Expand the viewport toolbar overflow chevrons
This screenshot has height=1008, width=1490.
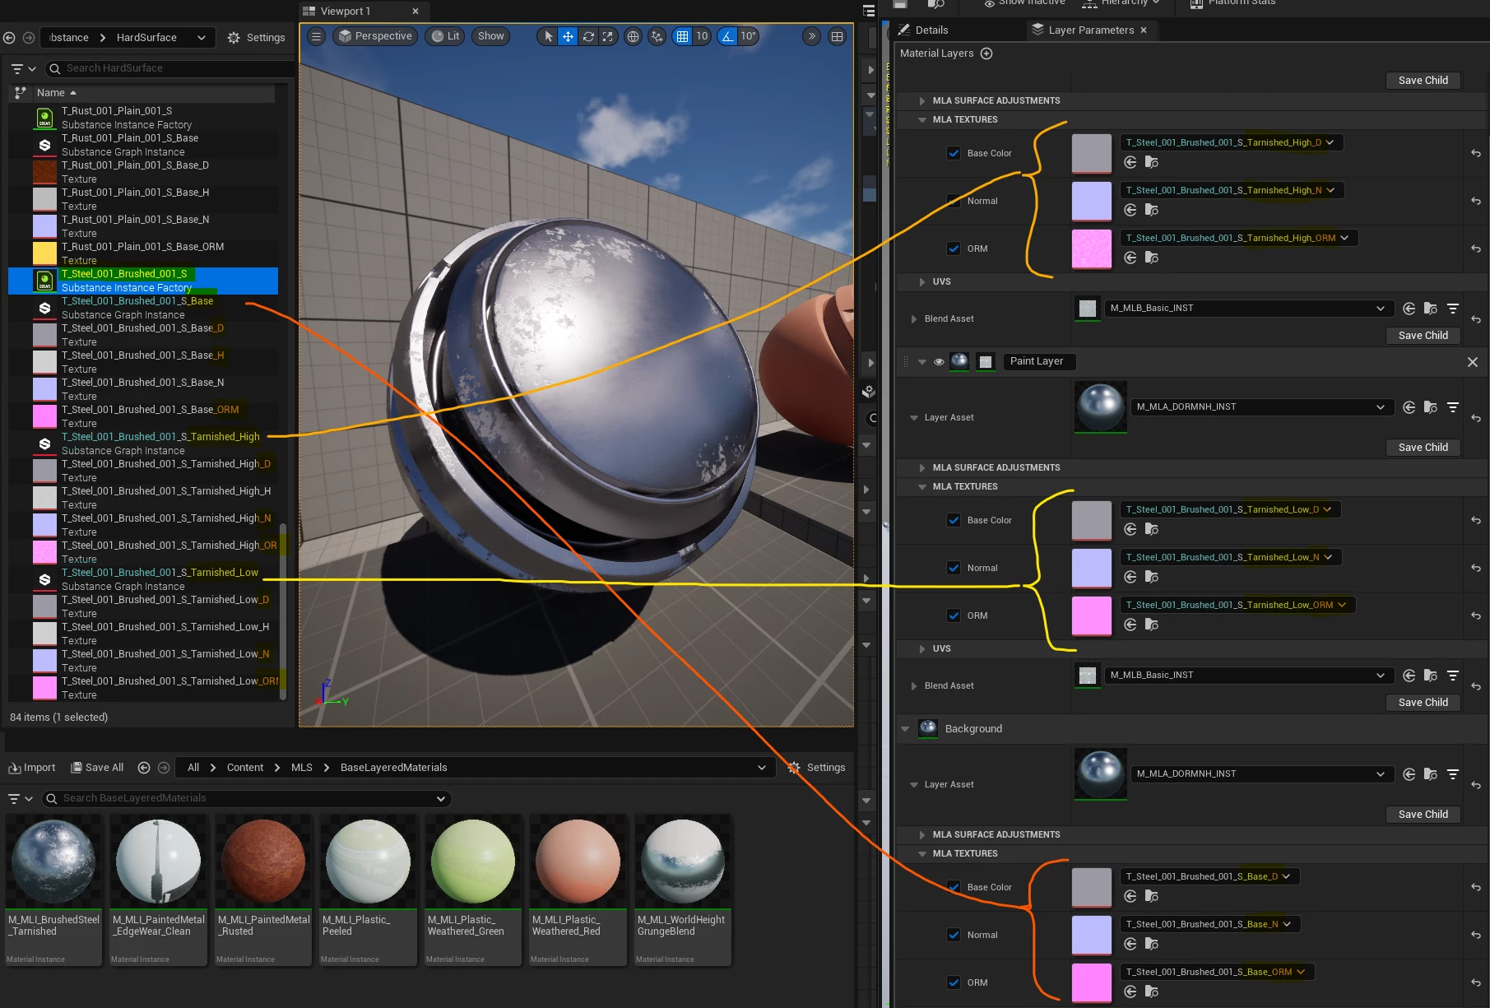click(x=812, y=36)
